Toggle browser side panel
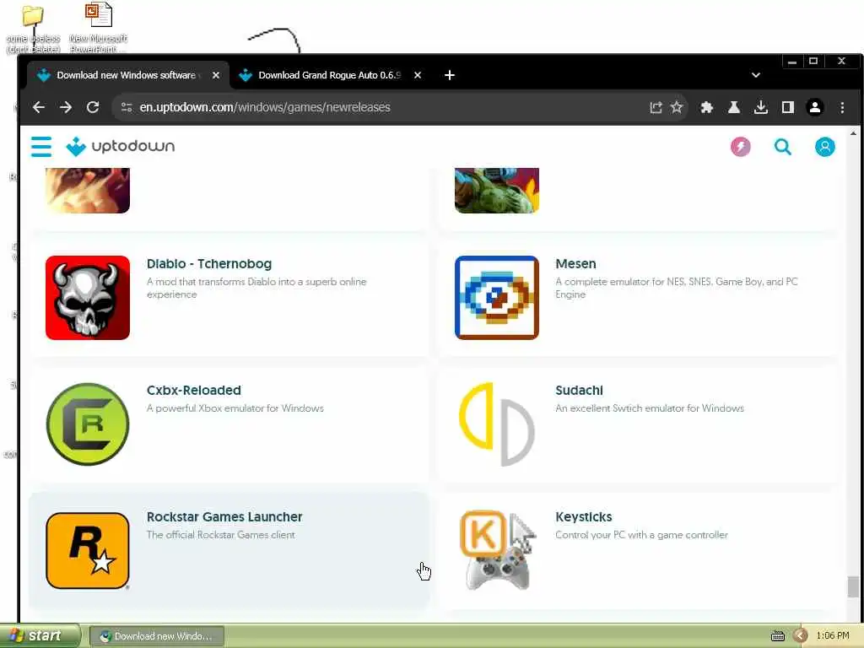 [x=787, y=107]
